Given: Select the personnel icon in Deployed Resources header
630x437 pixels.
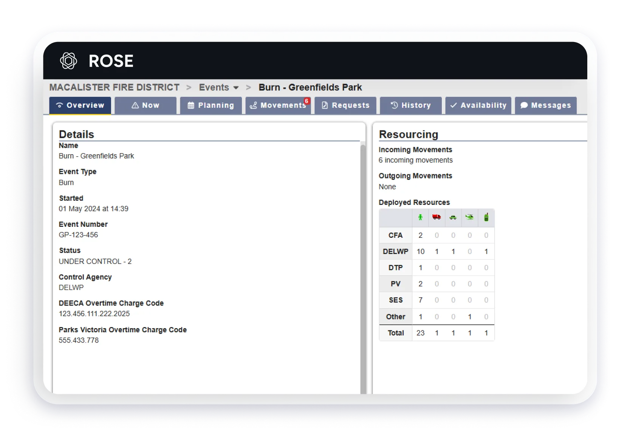Looking at the screenshot, I should pyautogui.click(x=420, y=217).
